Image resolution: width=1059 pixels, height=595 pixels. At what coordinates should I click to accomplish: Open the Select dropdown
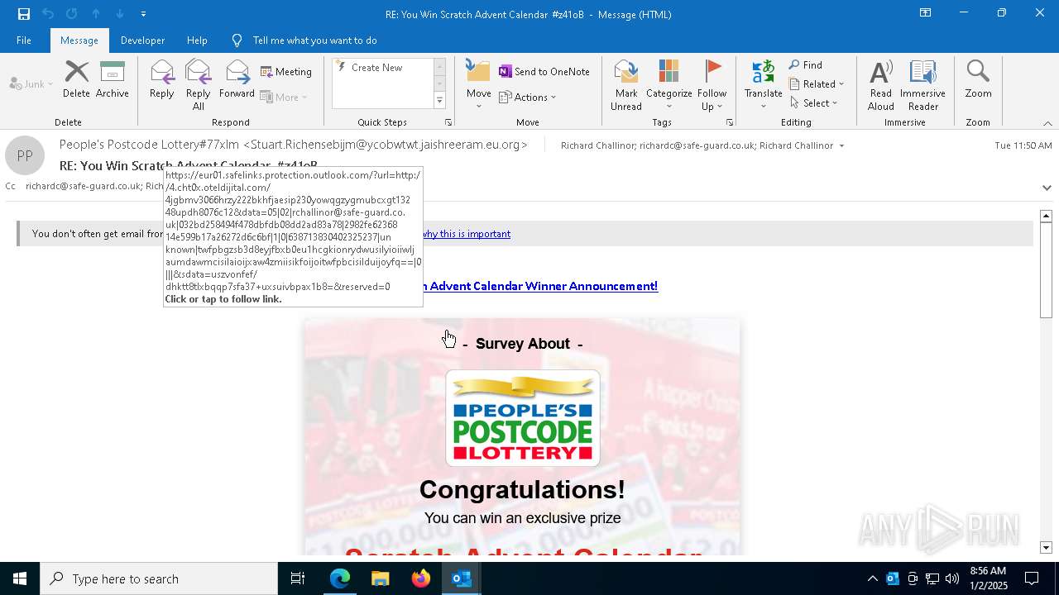(x=814, y=103)
